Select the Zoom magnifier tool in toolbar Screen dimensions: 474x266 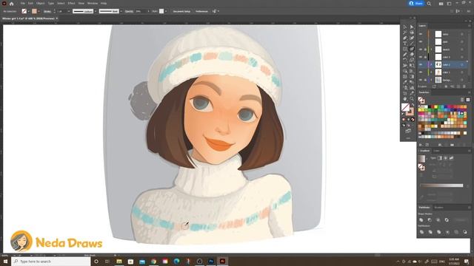point(412,98)
